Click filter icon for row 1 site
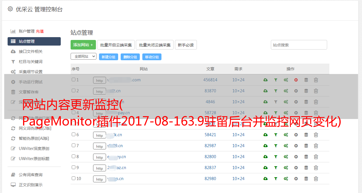This screenshot has height=193, width=362. 276,80
